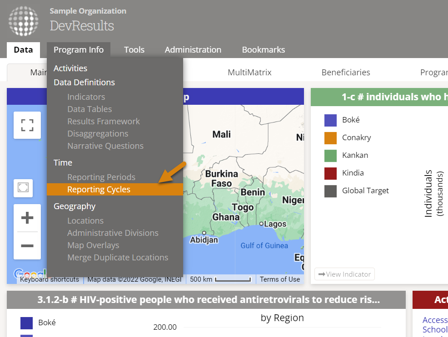Open Keyboard shortcuts on the map

click(x=50, y=279)
